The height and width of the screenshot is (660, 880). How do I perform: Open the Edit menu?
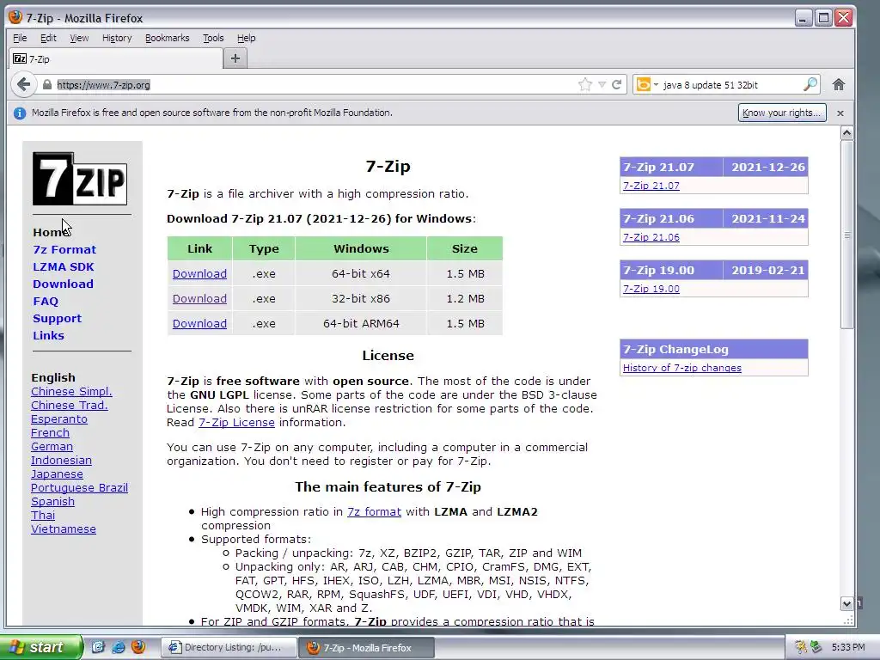(x=48, y=38)
